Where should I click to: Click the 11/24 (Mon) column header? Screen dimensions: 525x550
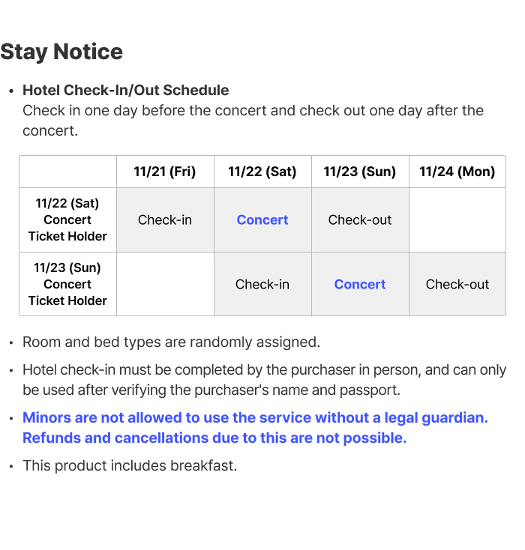pyautogui.click(x=457, y=172)
